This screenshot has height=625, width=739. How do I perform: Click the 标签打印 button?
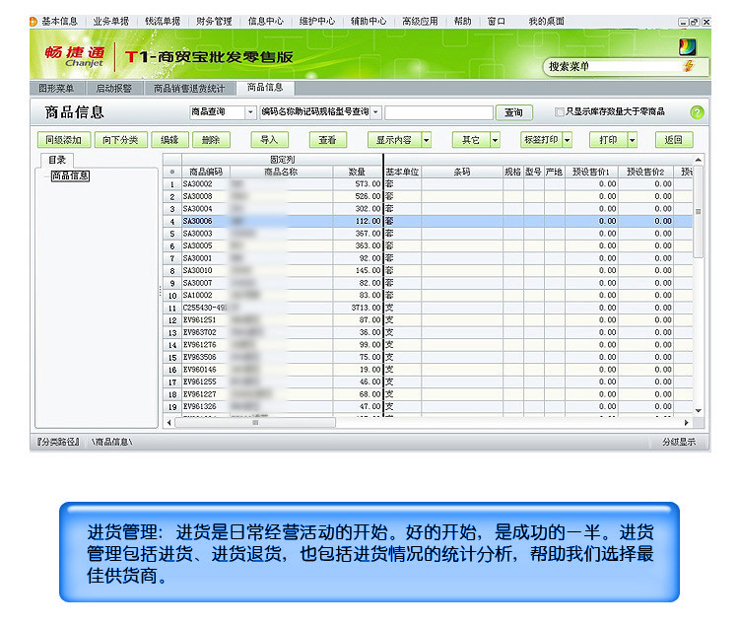542,140
